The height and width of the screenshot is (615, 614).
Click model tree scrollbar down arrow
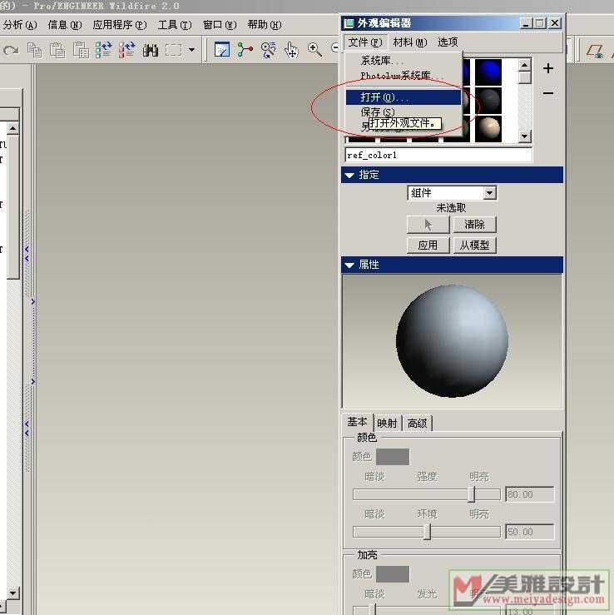pyautogui.click(x=13, y=593)
